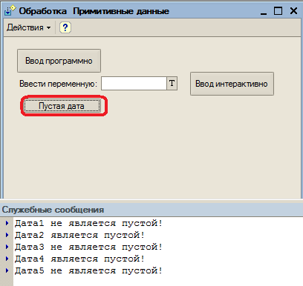This screenshot has width=303, height=286.
Task: Click the T type-selection button beside the input
Action: (x=172, y=84)
